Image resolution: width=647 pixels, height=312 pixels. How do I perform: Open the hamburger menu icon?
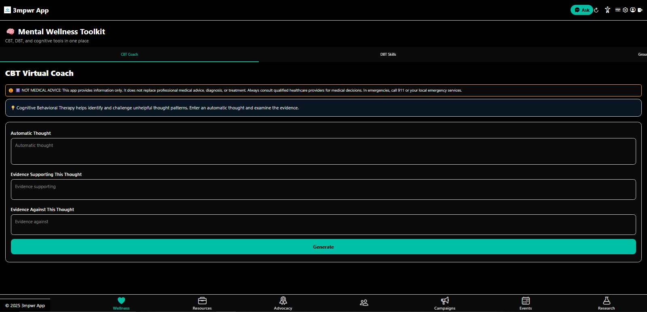618,10
